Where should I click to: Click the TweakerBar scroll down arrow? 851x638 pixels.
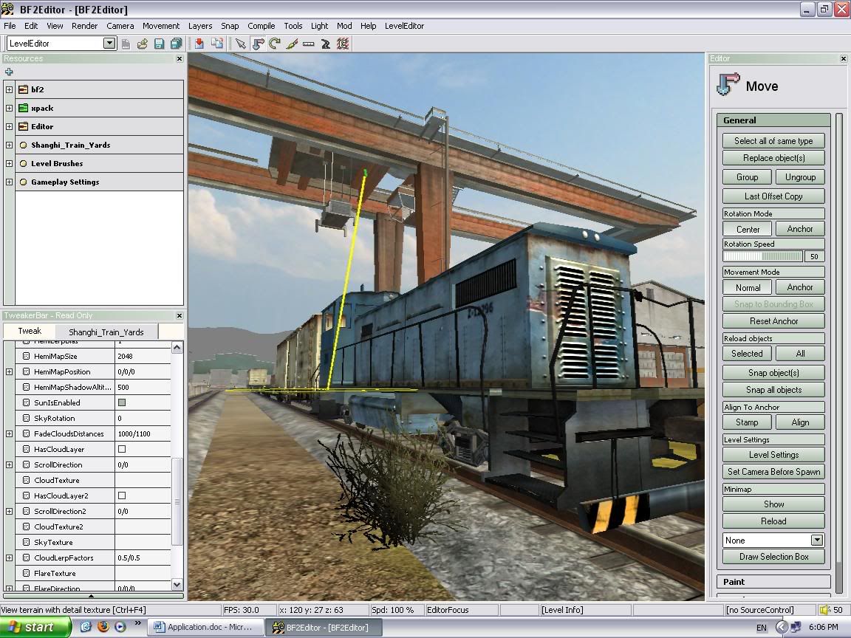[177, 584]
